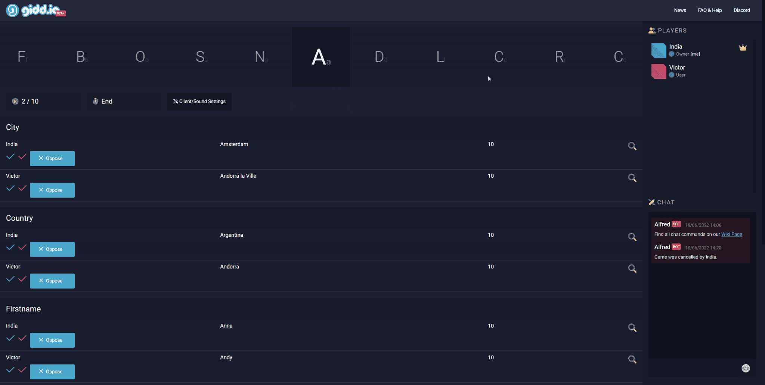Open FAQ & Help page
Viewport: 765px width, 385px height.
710,10
